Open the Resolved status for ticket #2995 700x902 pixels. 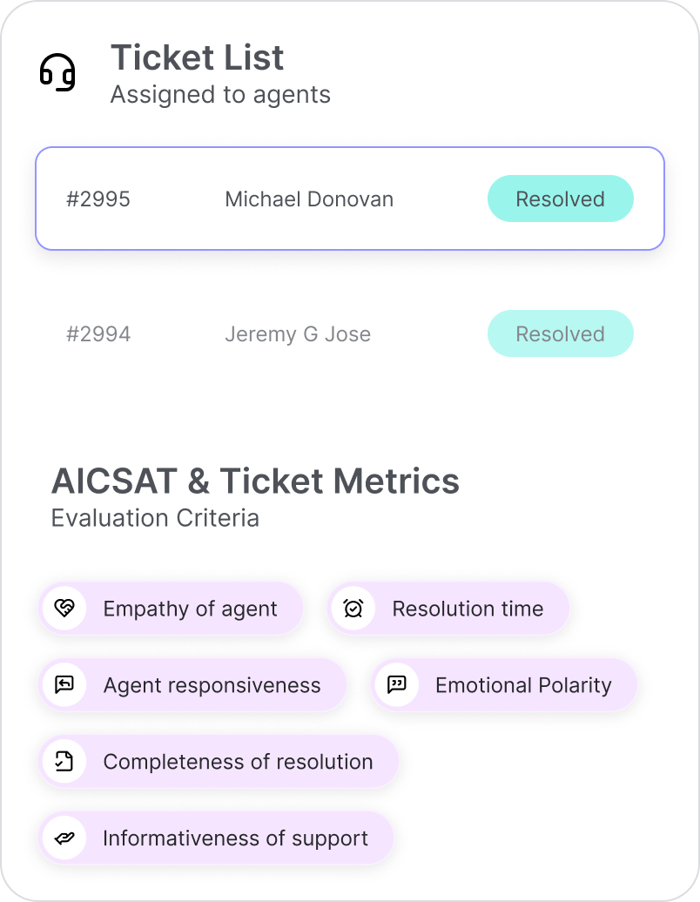(x=560, y=199)
